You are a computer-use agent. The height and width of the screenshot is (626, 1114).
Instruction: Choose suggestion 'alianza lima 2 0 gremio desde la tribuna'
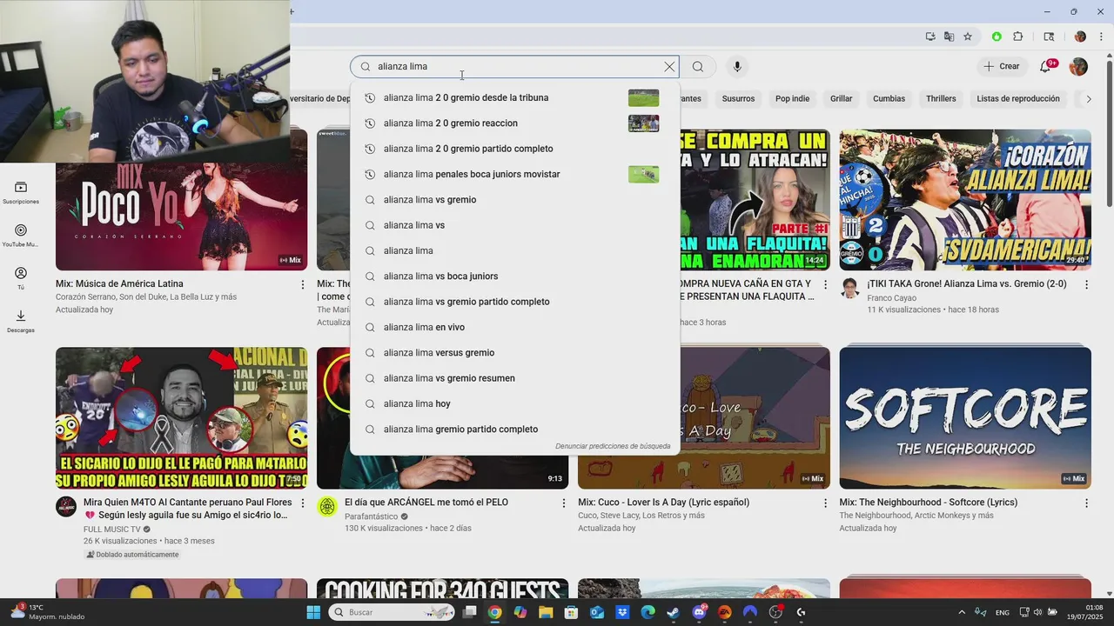click(514, 97)
